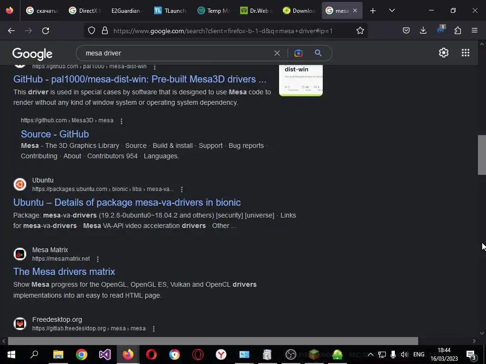Open File Explorer from taskbar
The height and width of the screenshot is (364, 486).
(58, 355)
